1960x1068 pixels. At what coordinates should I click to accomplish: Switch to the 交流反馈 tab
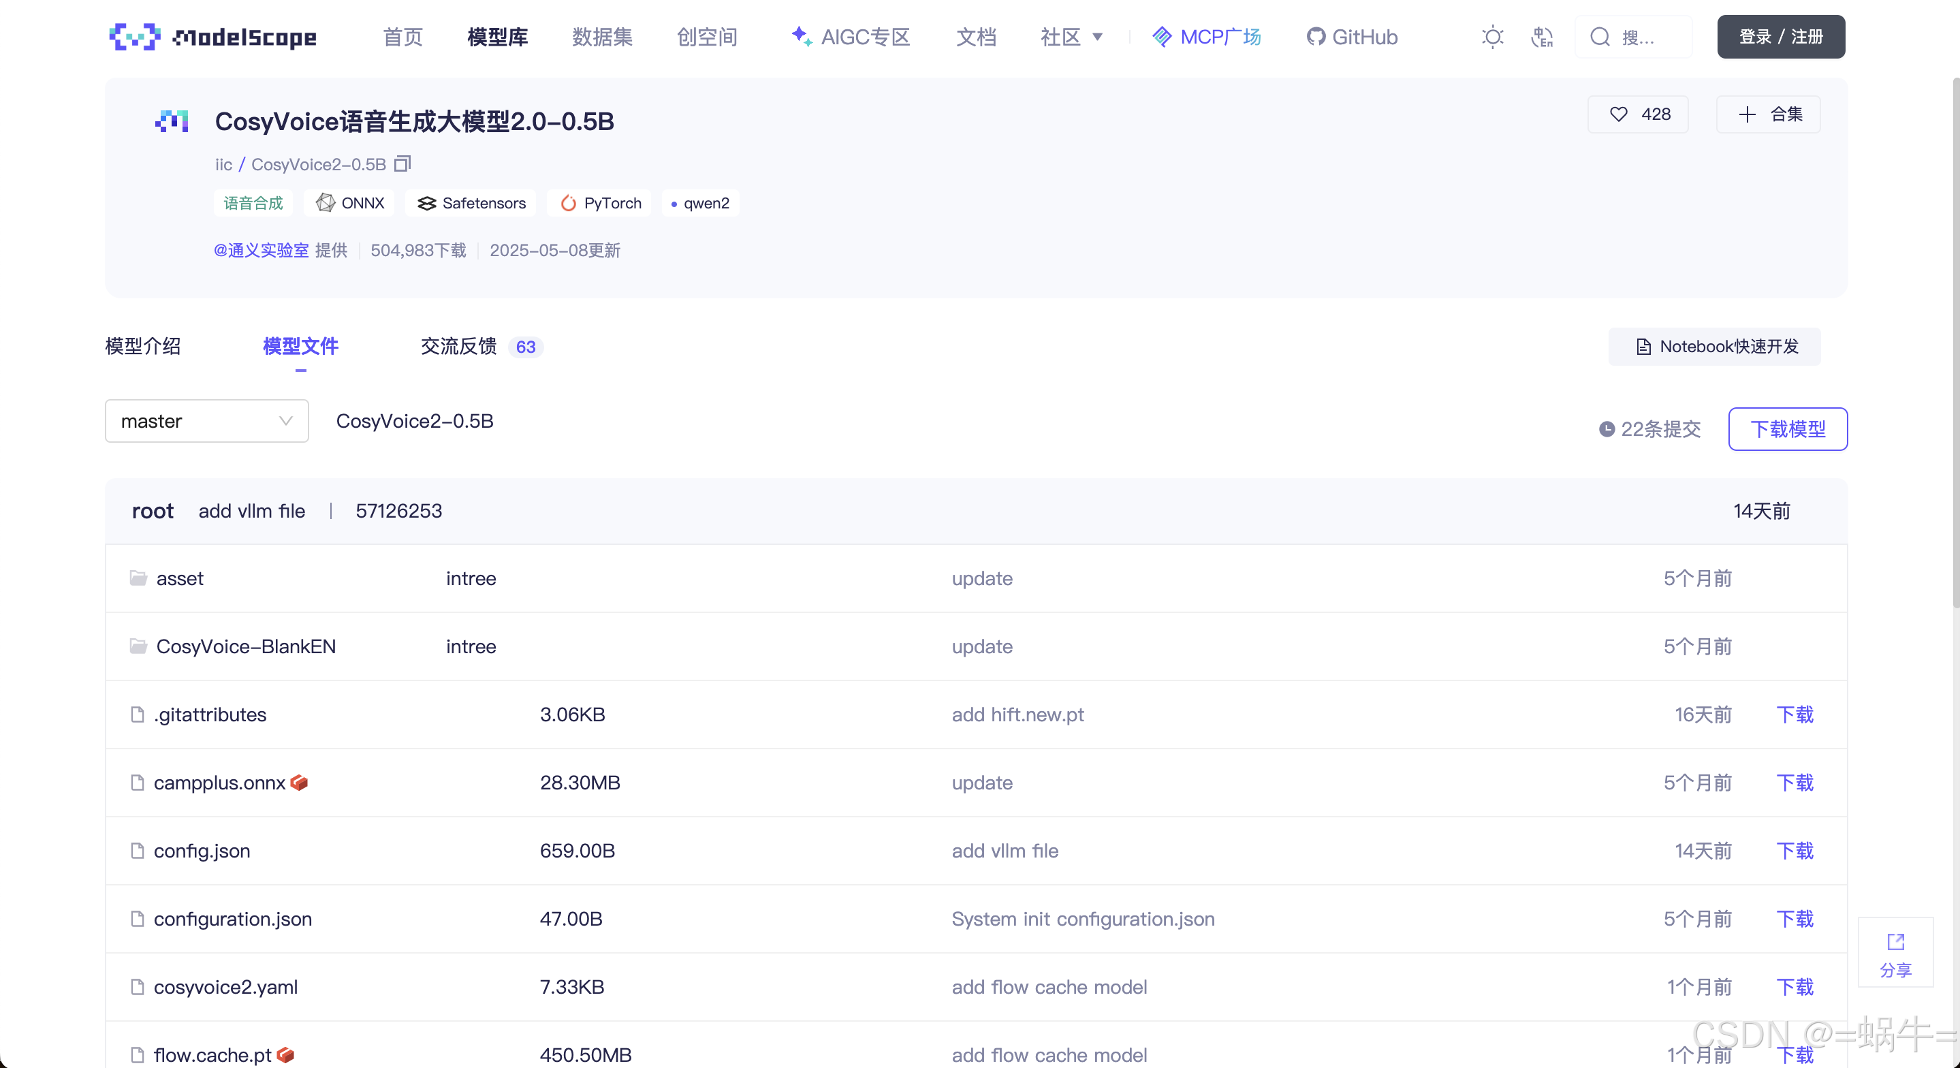(459, 347)
